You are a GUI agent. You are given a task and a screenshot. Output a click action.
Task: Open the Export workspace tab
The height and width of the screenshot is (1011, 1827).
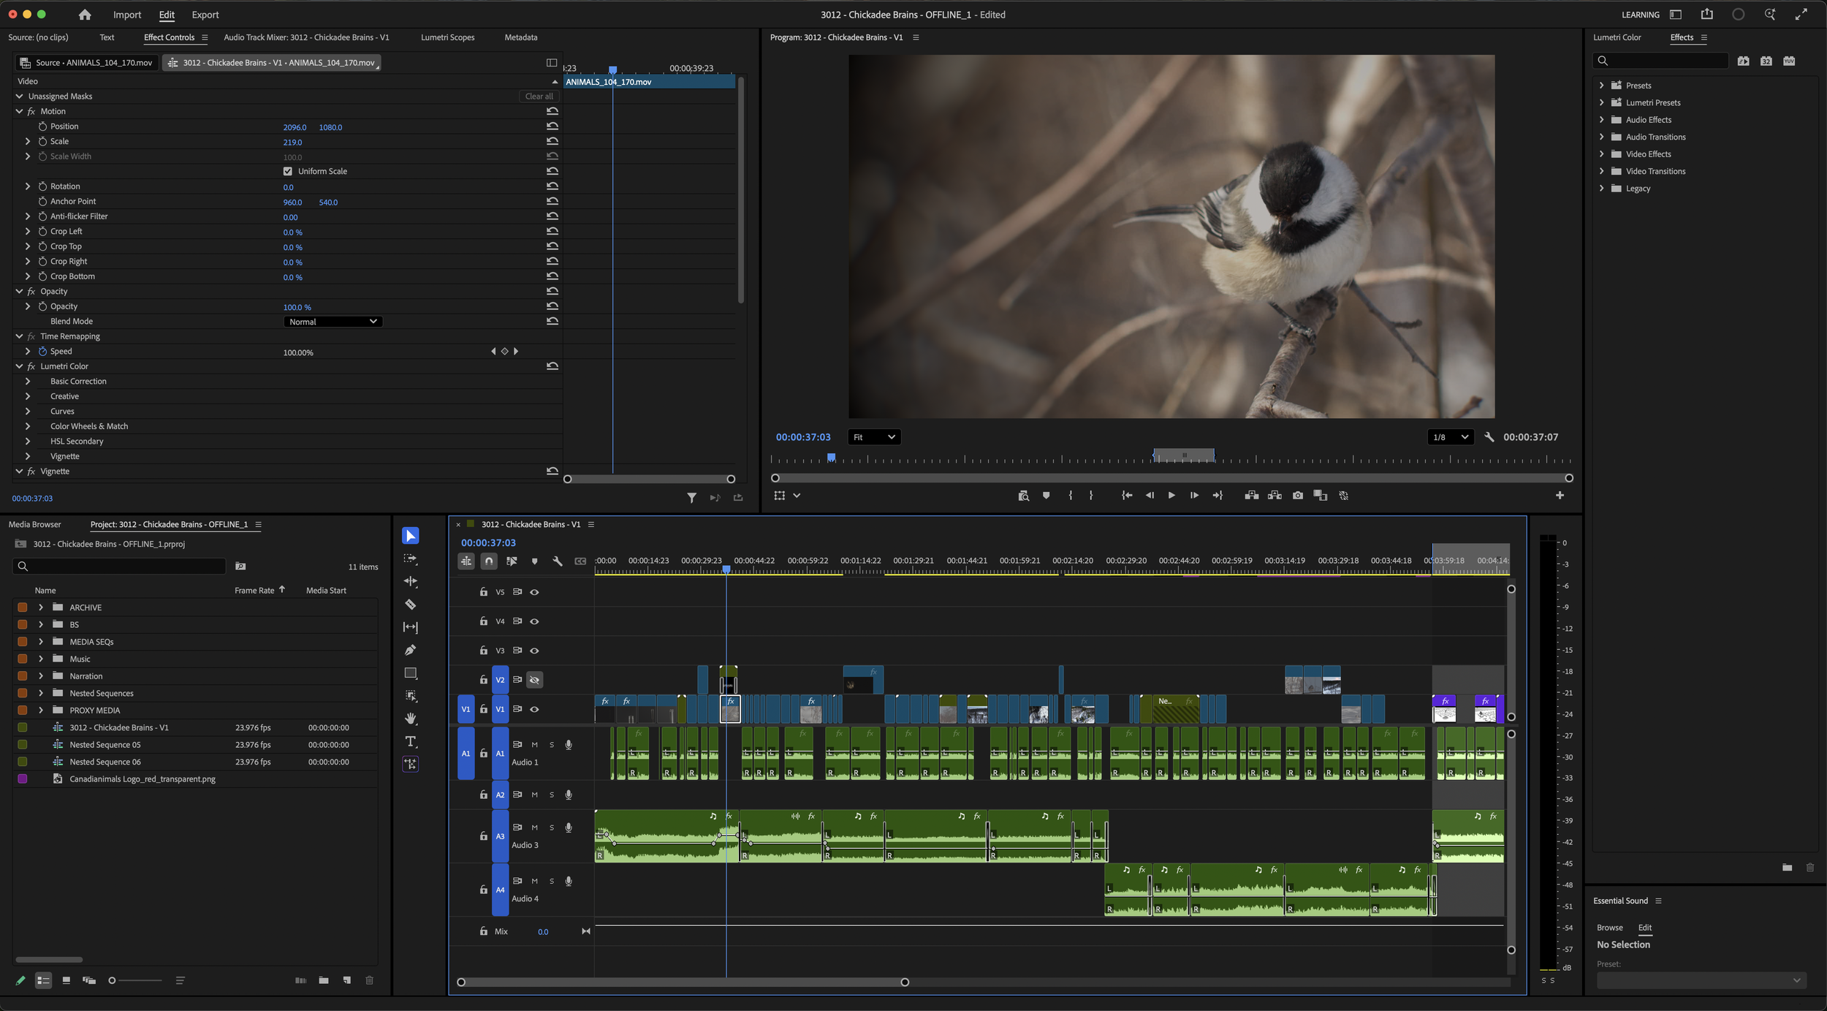tap(205, 15)
